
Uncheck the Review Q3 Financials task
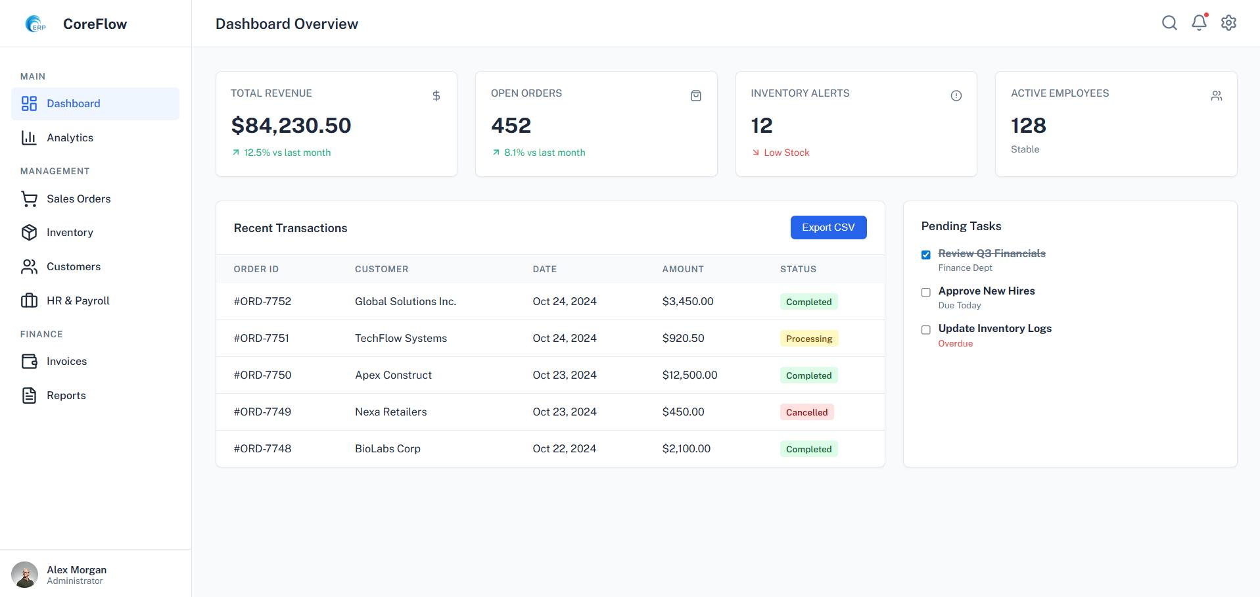pyautogui.click(x=925, y=254)
